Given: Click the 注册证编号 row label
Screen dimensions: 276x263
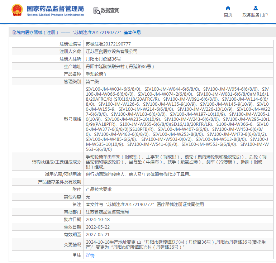Looking at the screenshot, I should point(70,44).
